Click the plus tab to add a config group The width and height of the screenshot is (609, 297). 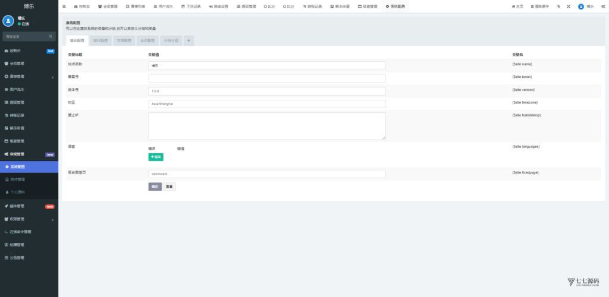(189, 41)
